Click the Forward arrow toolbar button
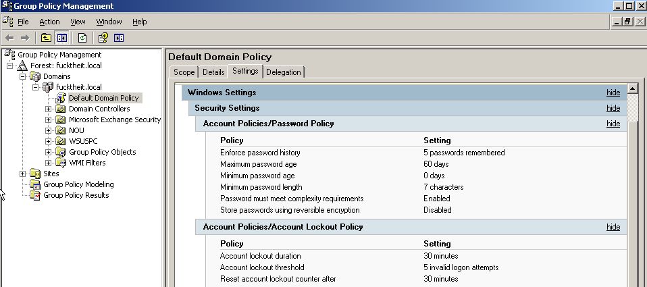The width and height of the screenshot is (647, 287). coord(25,38)
